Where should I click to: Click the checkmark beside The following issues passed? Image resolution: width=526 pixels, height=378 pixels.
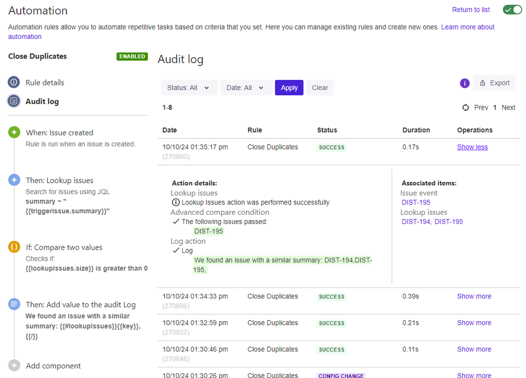coord(176,221)
